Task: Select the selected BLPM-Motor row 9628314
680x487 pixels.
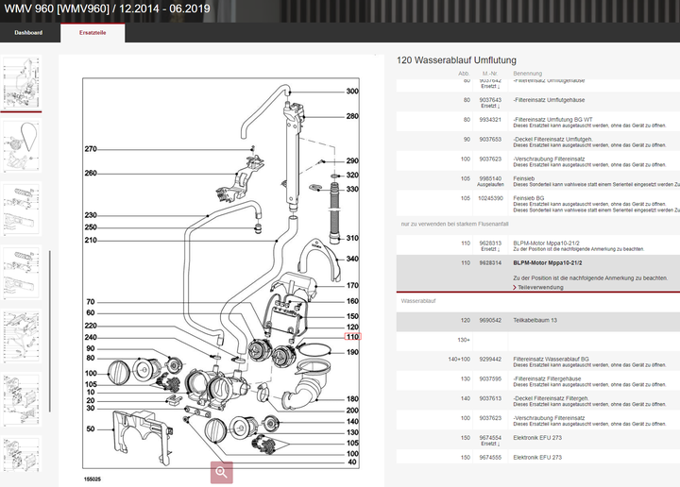Action: tap(538, 273)
